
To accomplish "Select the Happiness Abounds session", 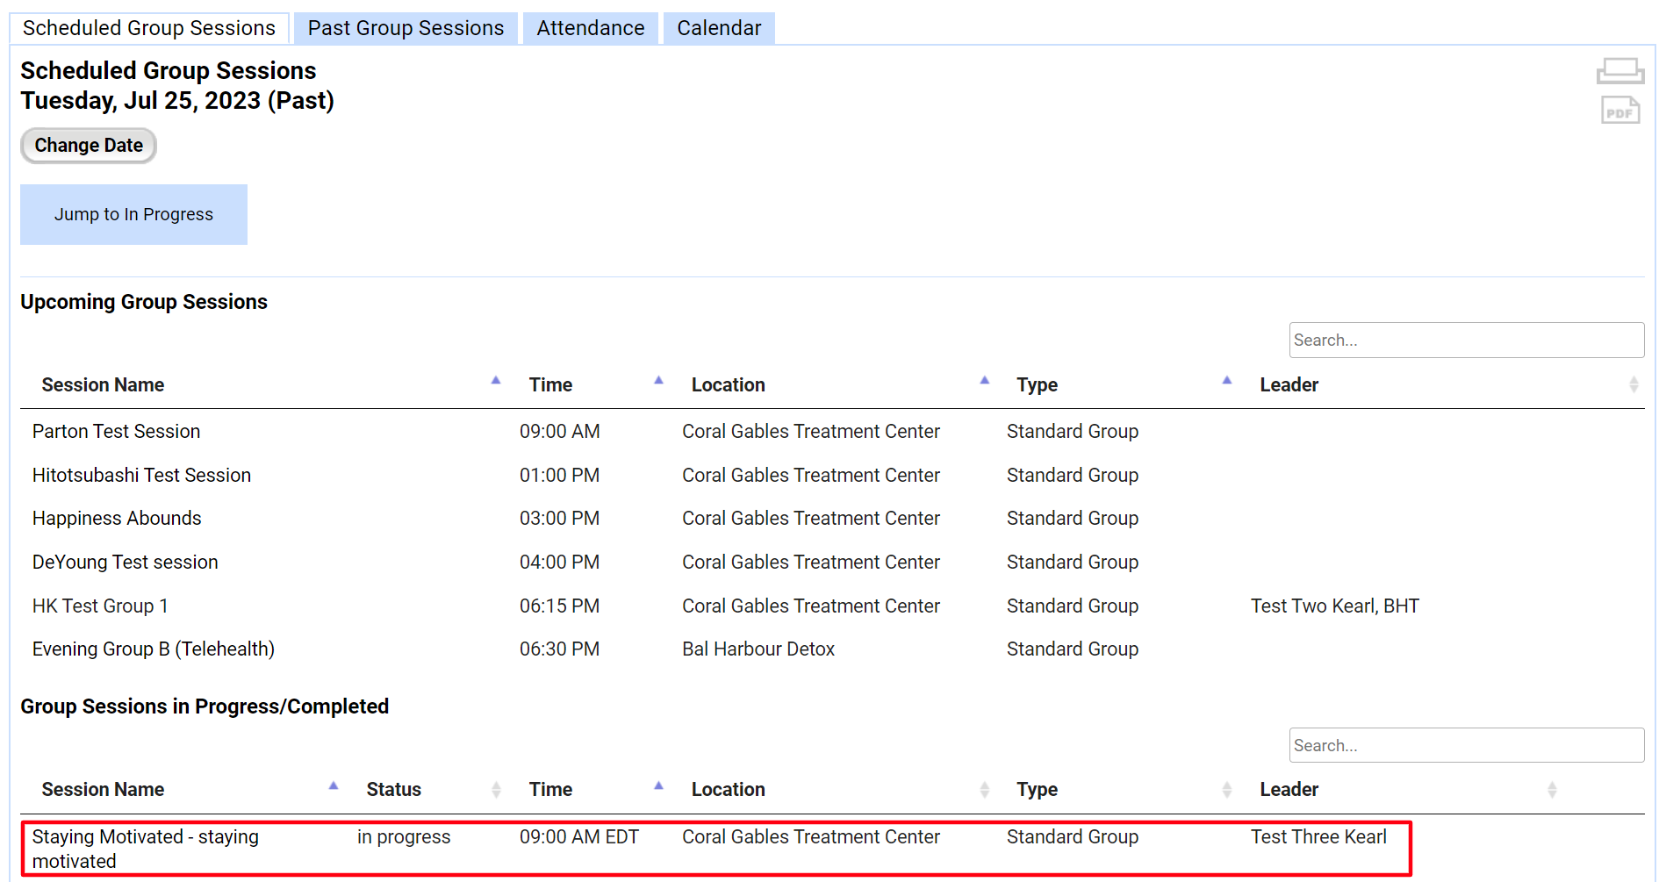I will pos(117,519).
